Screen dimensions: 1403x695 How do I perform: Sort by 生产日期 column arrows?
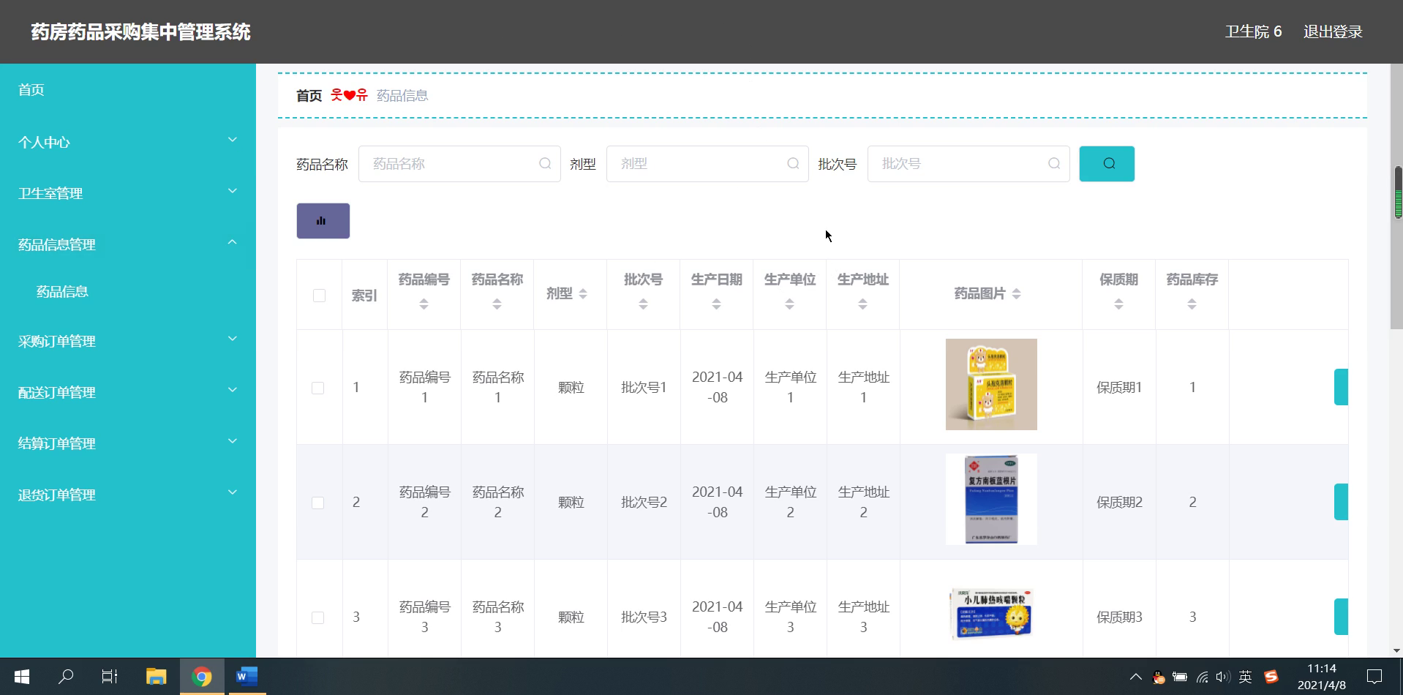click(716, 304)
